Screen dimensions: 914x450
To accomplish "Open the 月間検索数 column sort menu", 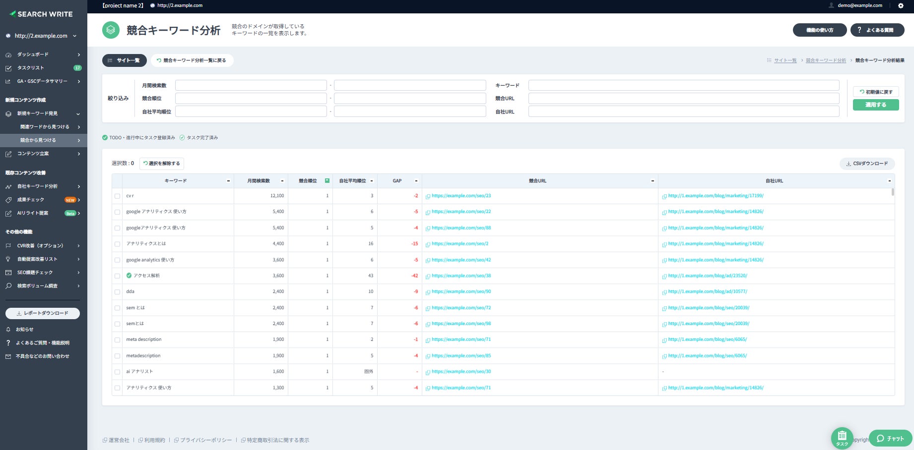I will coord(282,181).
